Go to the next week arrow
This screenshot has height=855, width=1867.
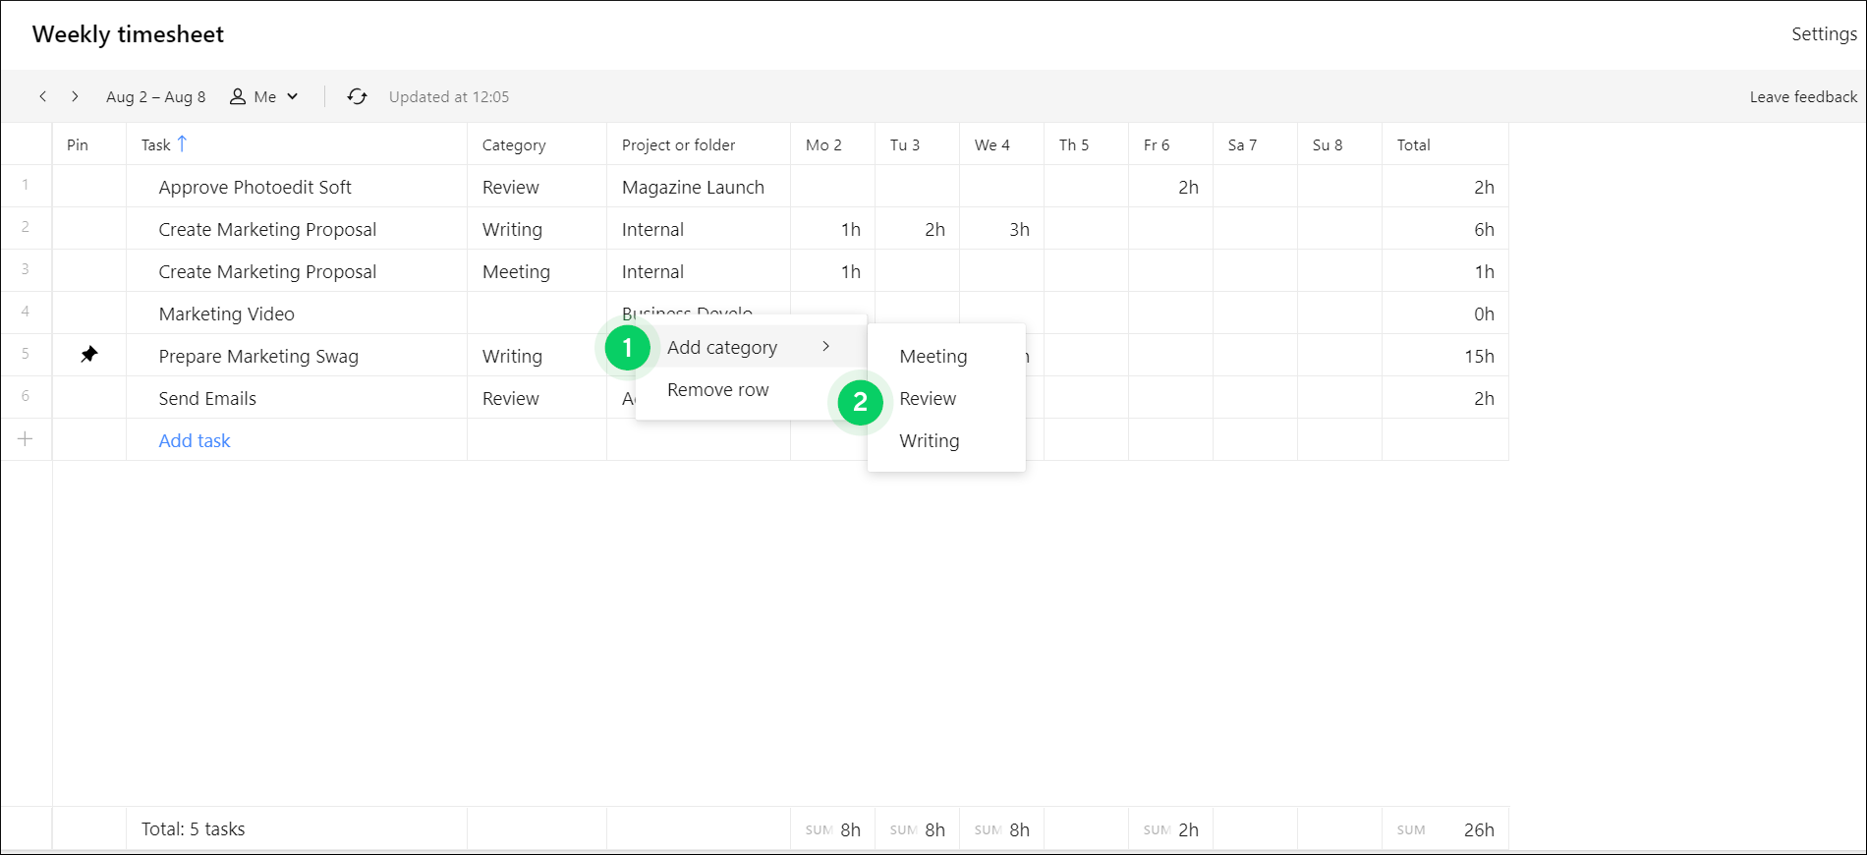[75, 96]
